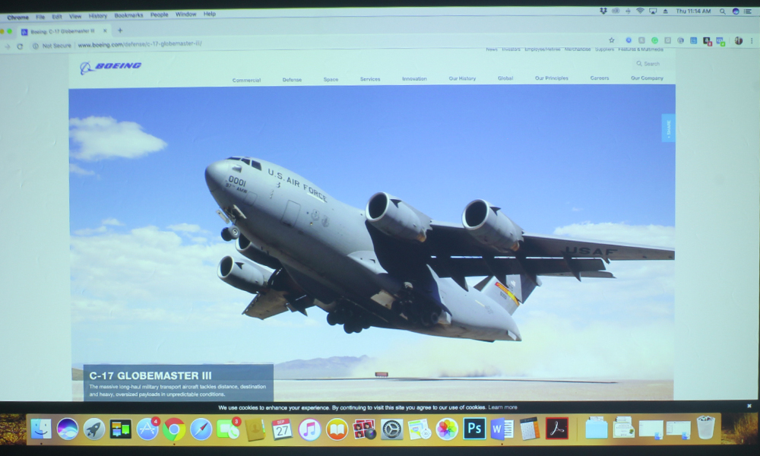The width and height of the screenshot is (760, 456).
Task: Launch iTunes music app from Dock
Action: [309, 429]
